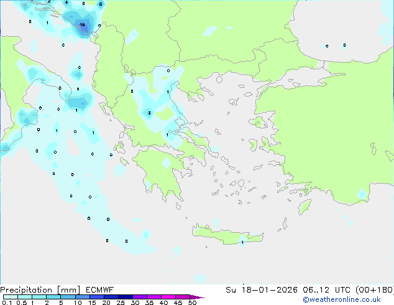Click the '3' precipitation value over Greece
This screenshot has width=394, height=305.
(x=149, y=113)
